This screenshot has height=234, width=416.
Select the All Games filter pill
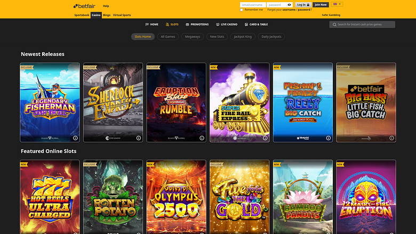pos(168,37)
